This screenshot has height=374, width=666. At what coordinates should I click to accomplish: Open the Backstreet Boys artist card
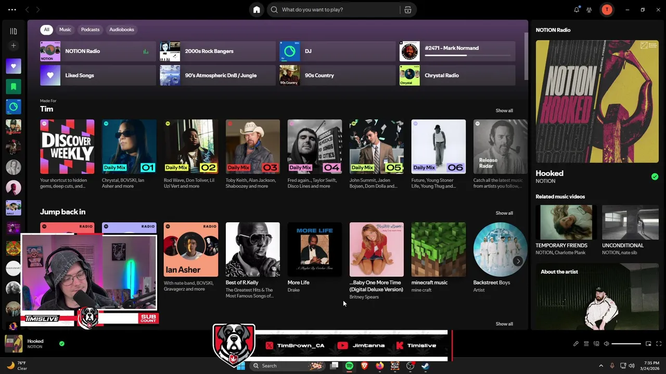[x=501, y=257]
